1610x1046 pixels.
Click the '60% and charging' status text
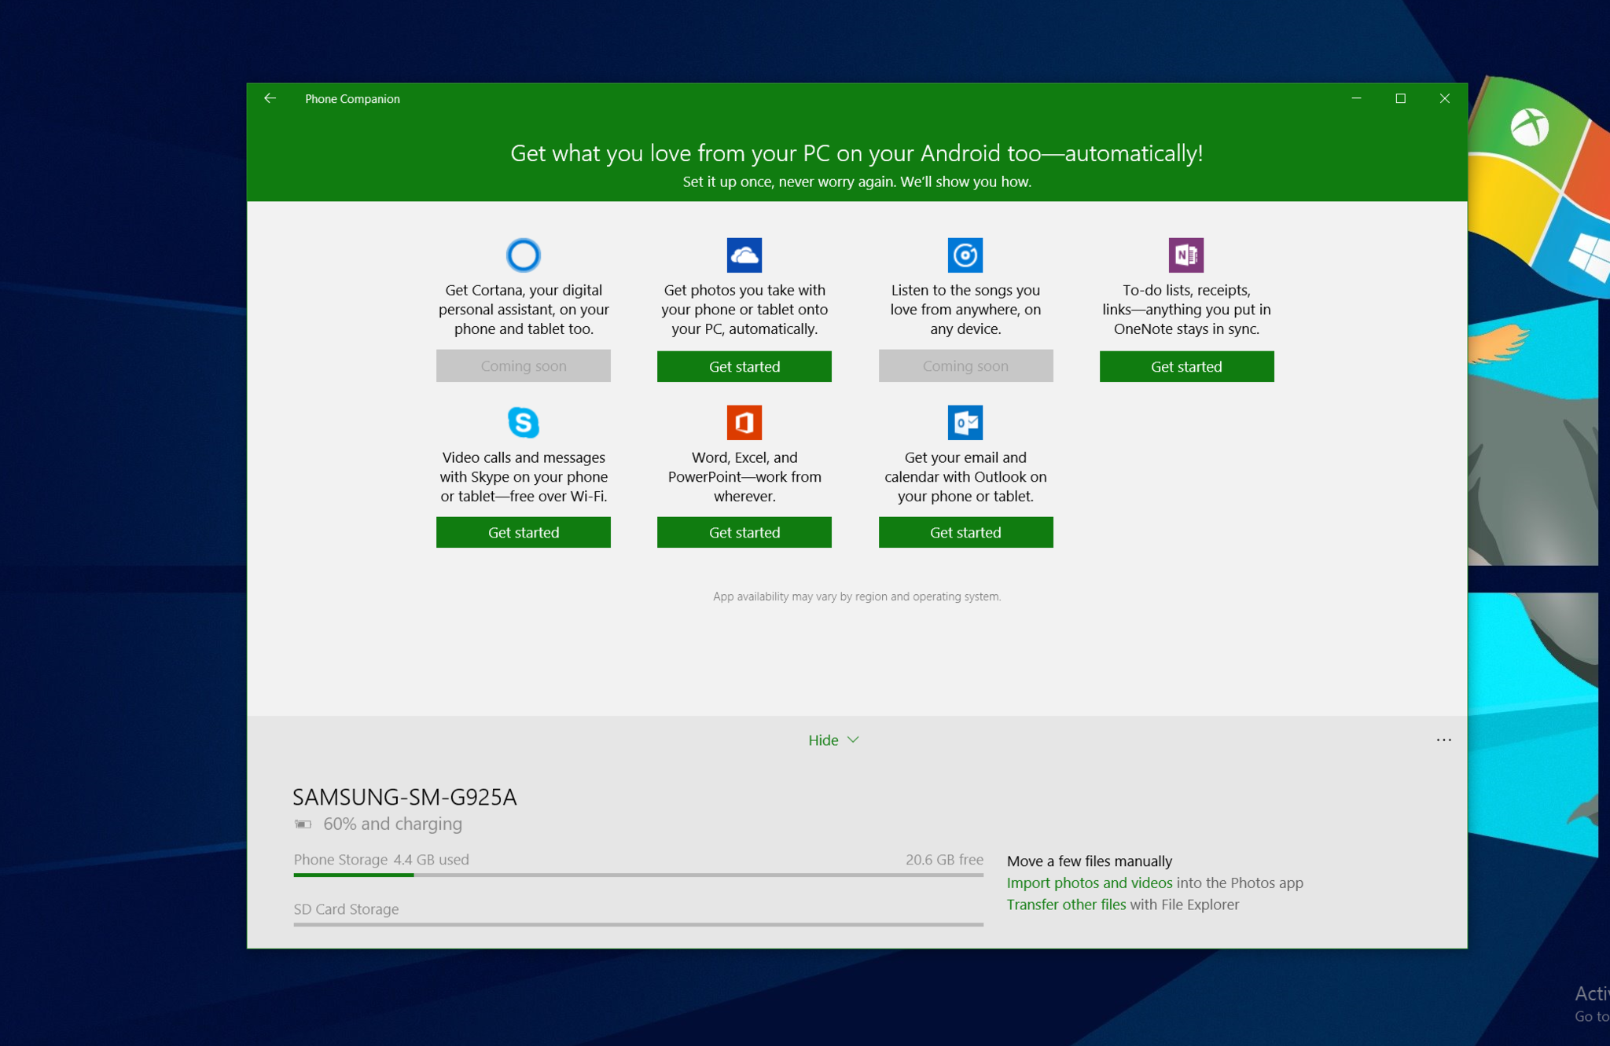click(392, 824)
